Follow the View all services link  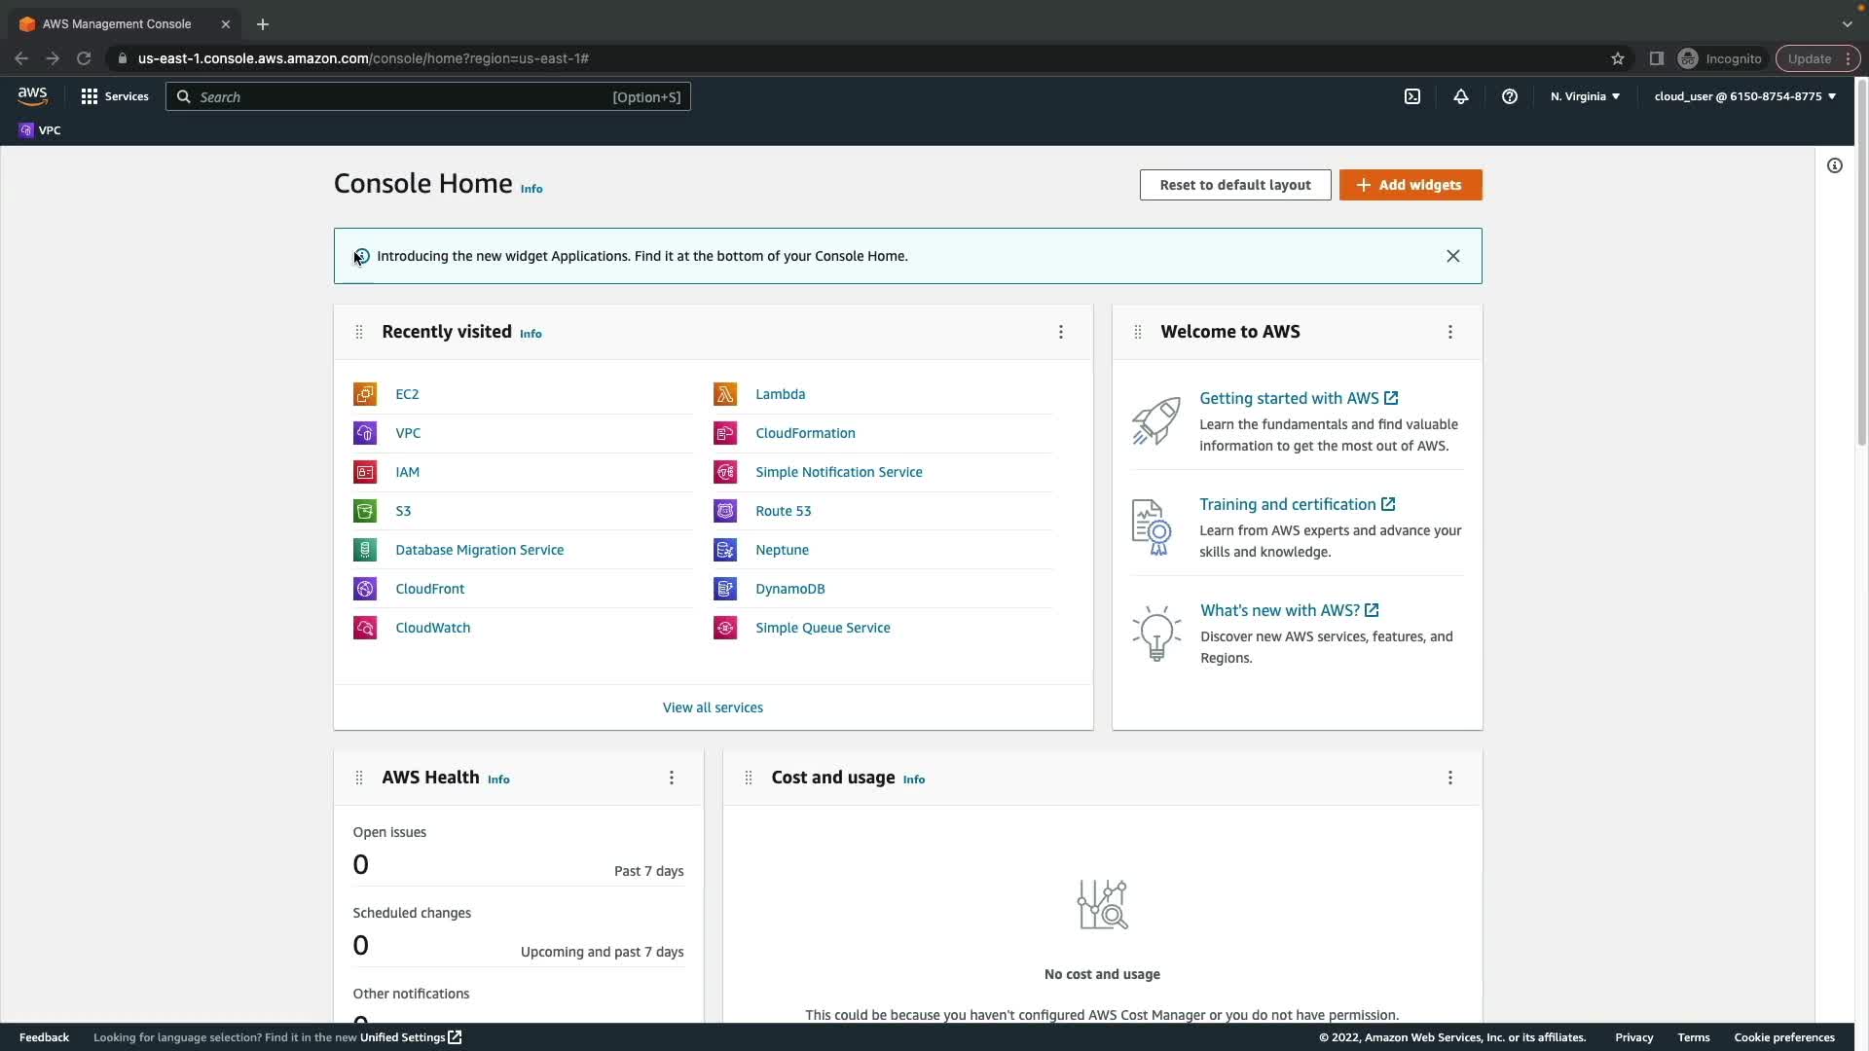pos(713,707)
